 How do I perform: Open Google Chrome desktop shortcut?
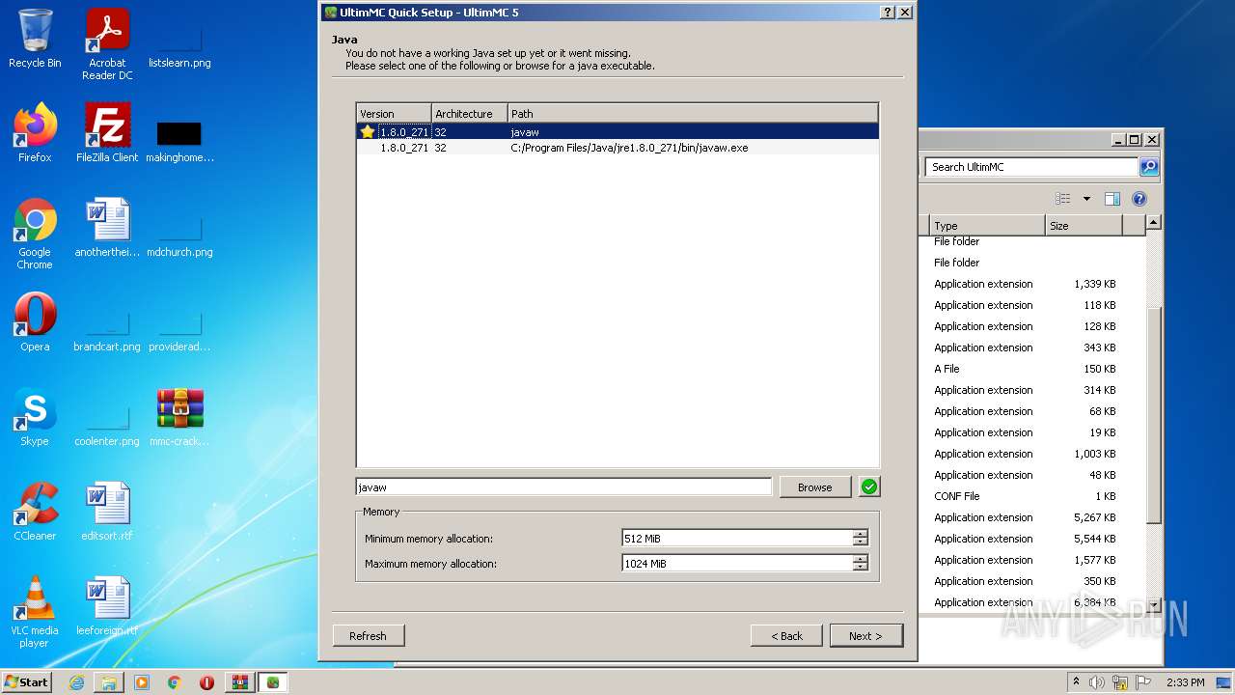pos(35,234)
